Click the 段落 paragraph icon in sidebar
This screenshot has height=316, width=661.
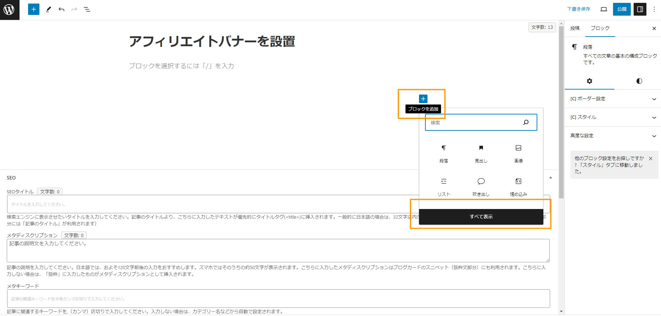(x=574, y=47)
